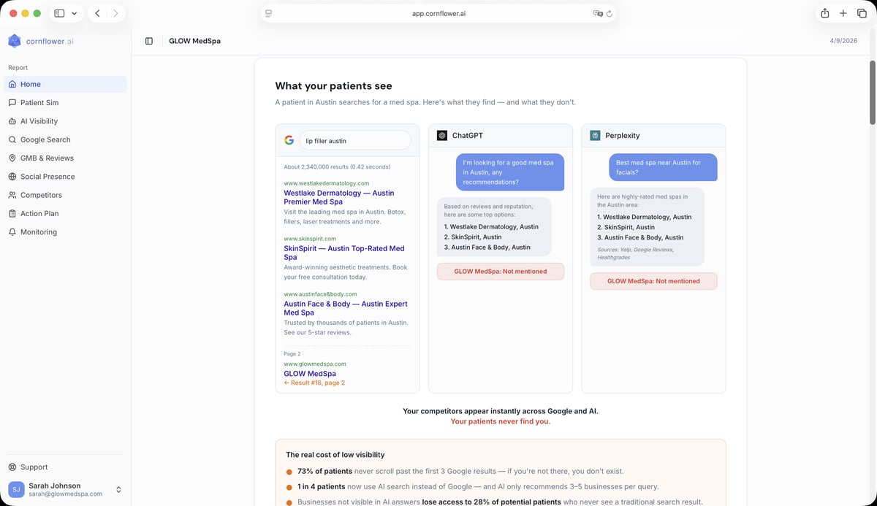The height and width of the screenshot is (506, 877).
Task: Click the www.skinspirit.com URL
Action: point(310,239)
